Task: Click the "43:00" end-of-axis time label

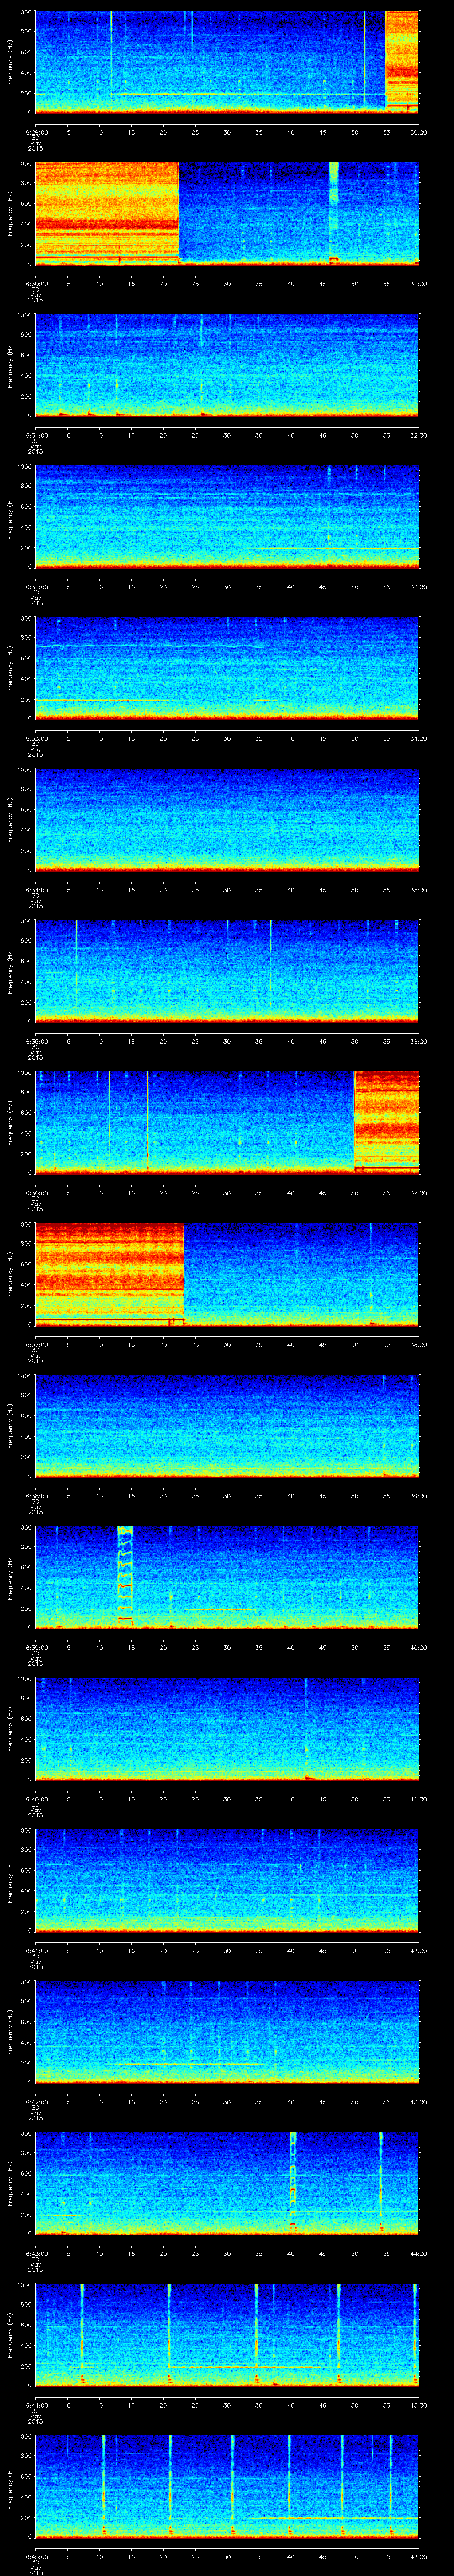Action: pyautogui.click(x=418, y=2102)
